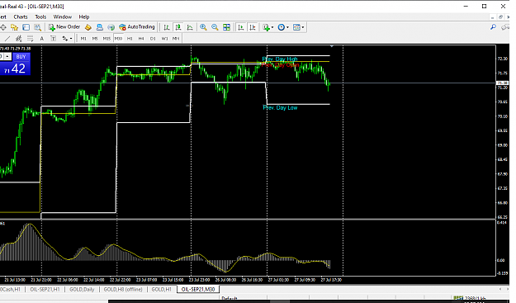Select the M15 timeframe
Screen dimensions: 516x303
click(x=107, y=39)
